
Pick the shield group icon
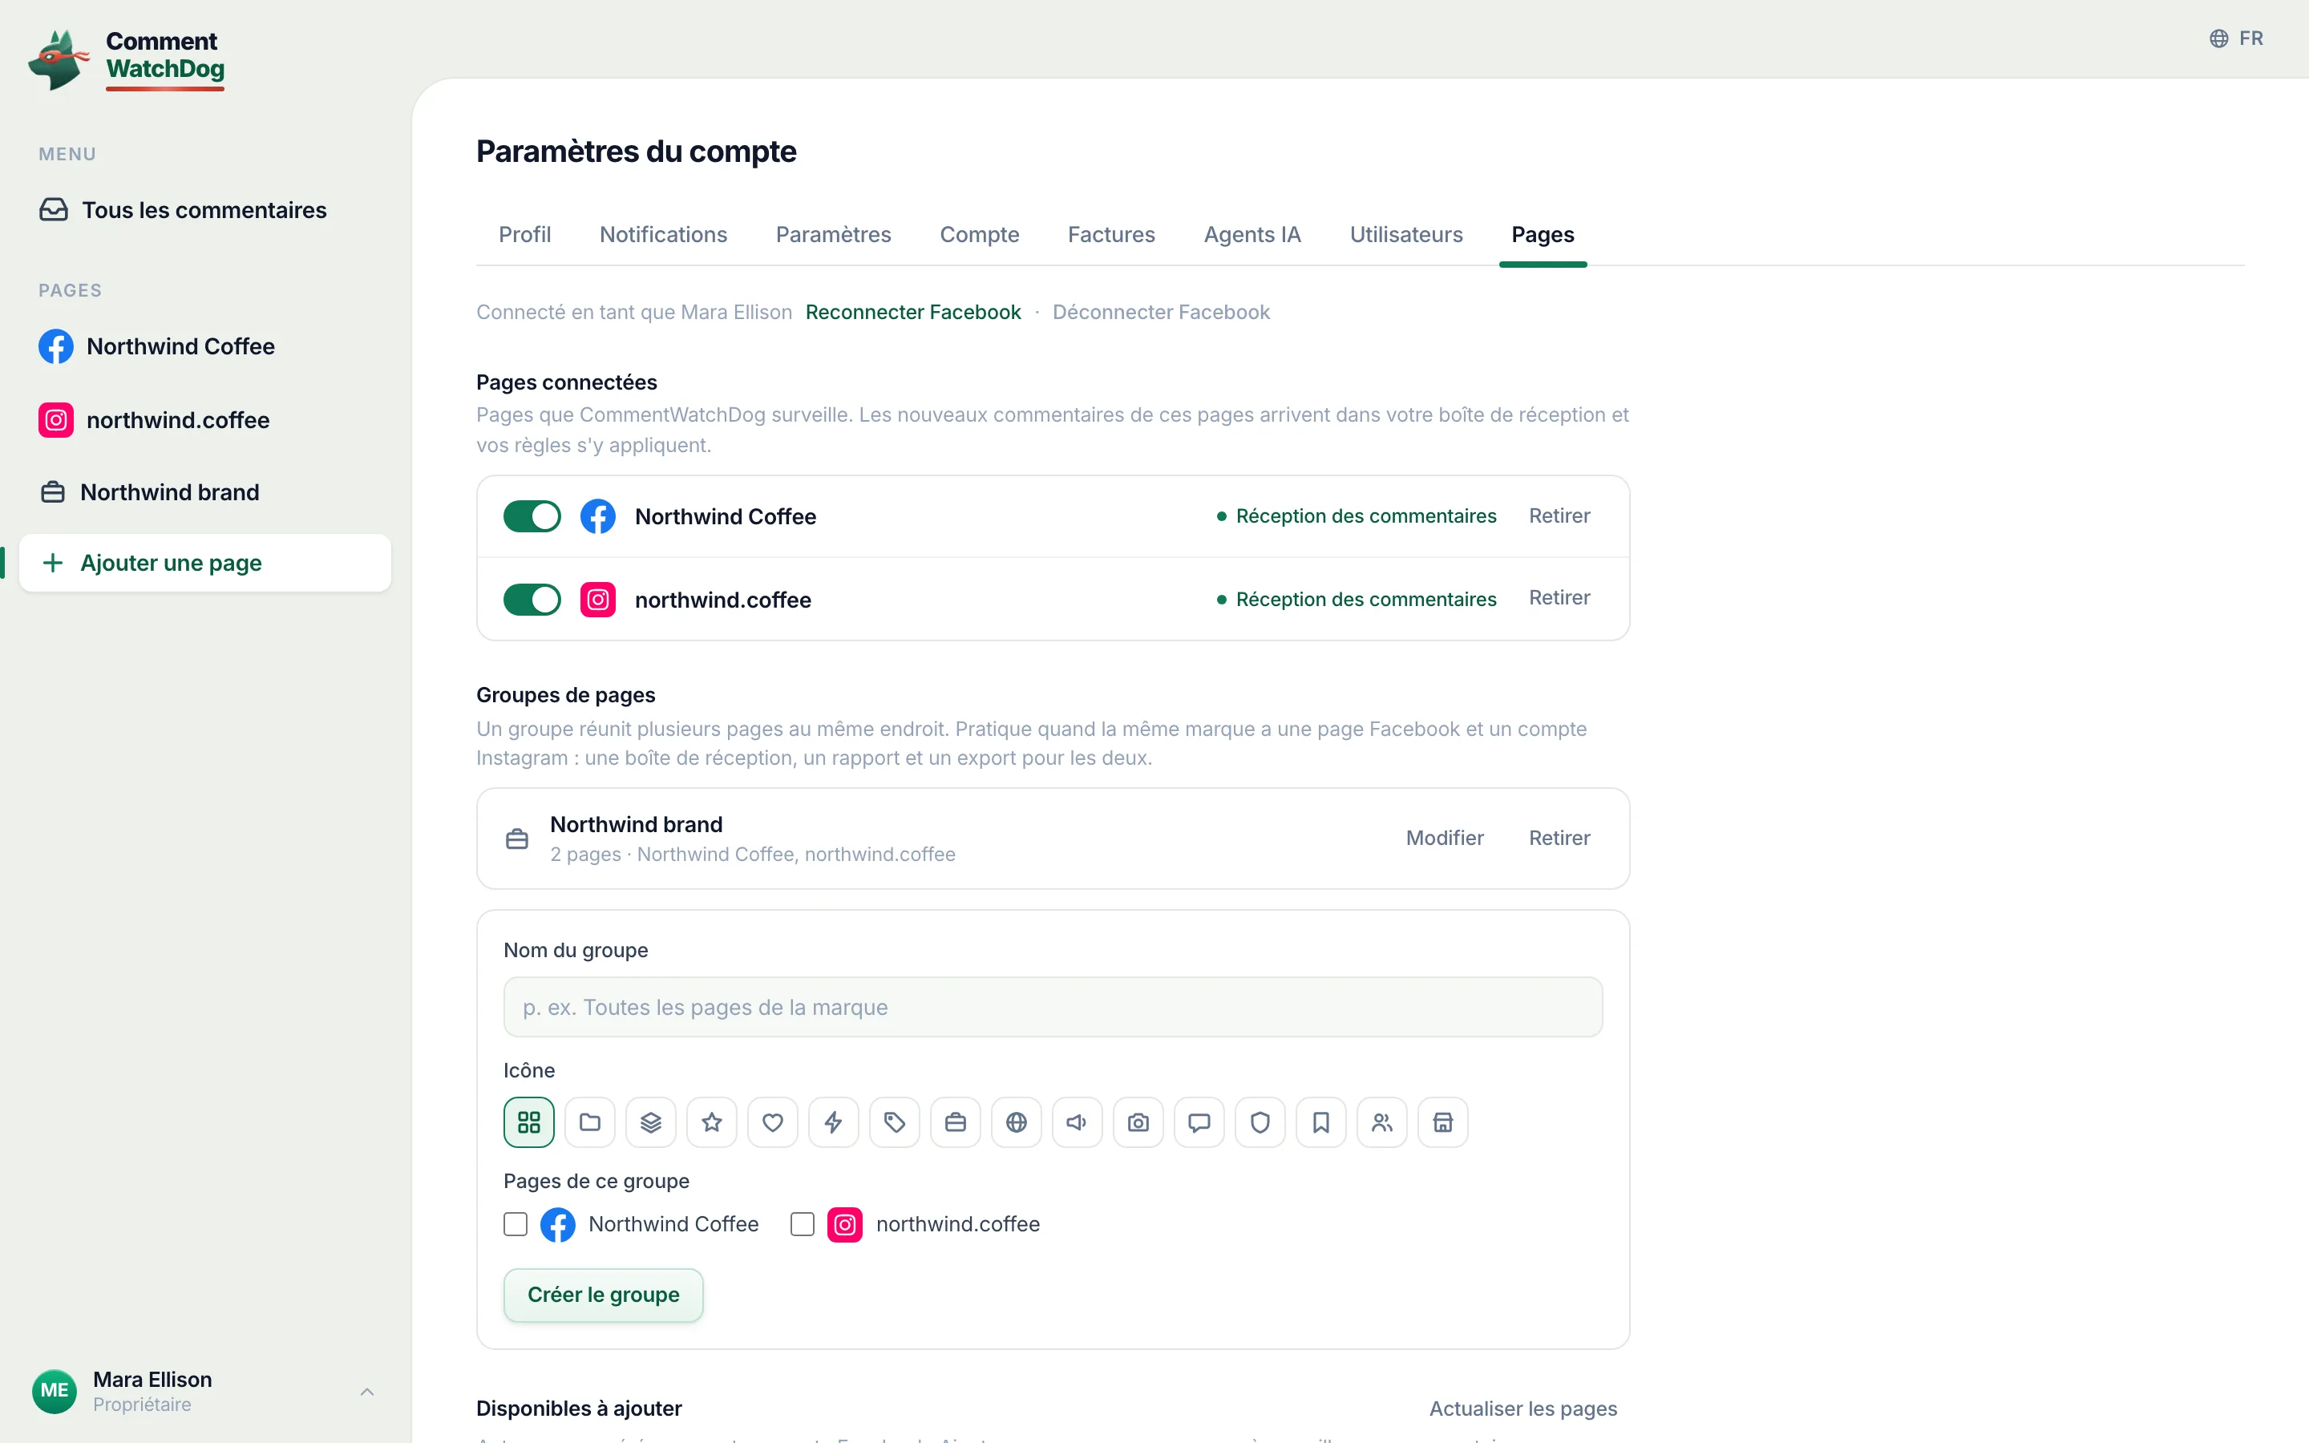[x=1260, y=1122]
